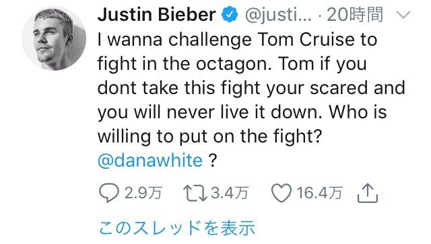Expand the tweet options chevron
This screenshot has width=431, height=244.
[x=403, y=14]
